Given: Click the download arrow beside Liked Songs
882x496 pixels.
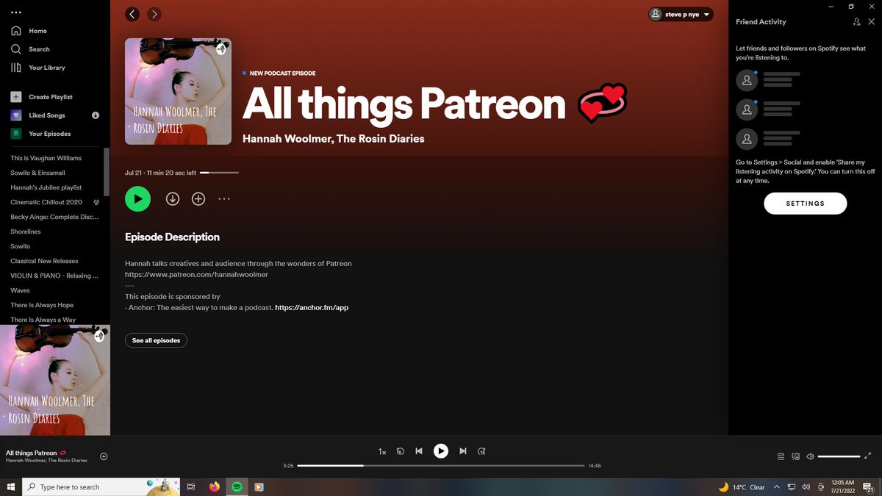Looking at the screenshot, I should (x=96, y=115).
